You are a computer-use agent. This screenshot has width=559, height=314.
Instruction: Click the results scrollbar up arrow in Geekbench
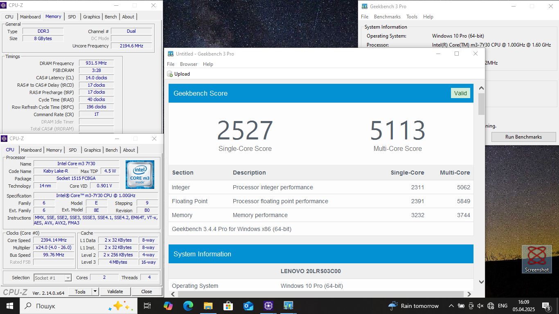point(481,88)
